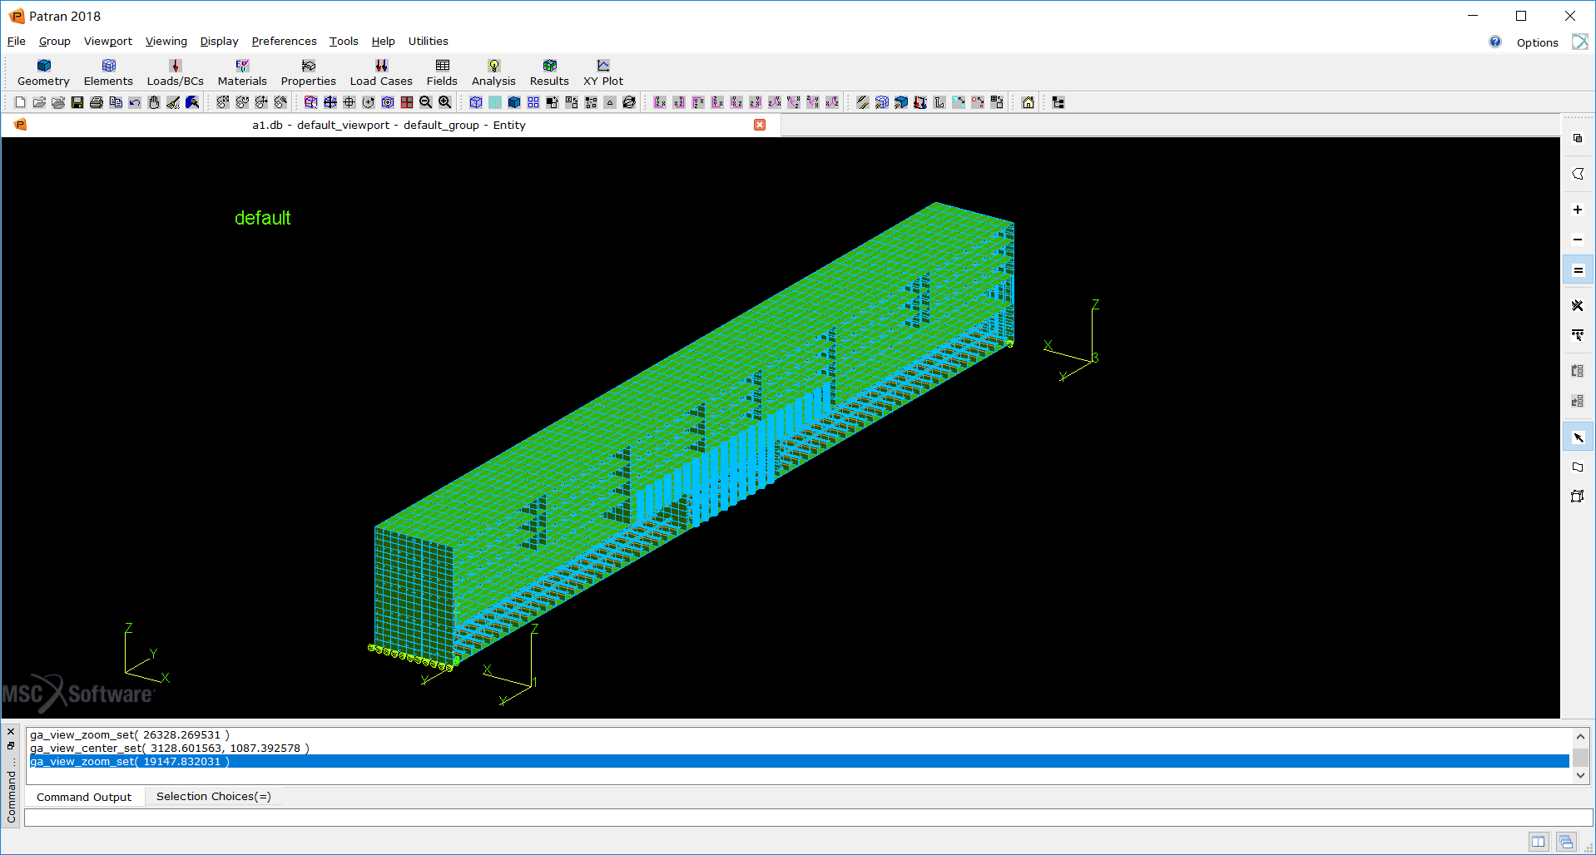
Task: Click the Options button
Action: pos(1537,42)
